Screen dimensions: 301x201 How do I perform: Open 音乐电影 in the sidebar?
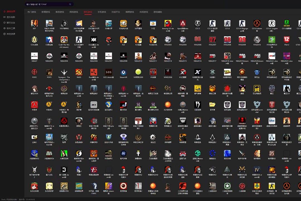(x=9, y=17)
